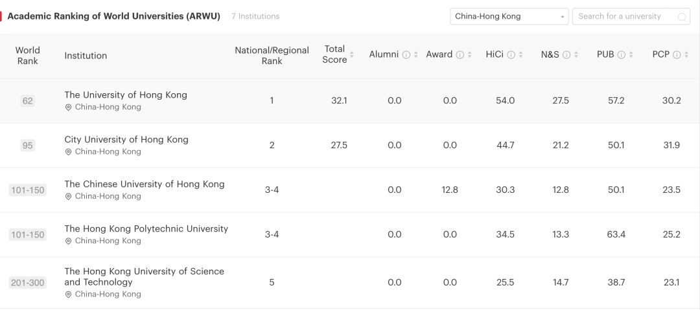Open City University of Hong Kong link
The height and width of the screenshot is (310, 700).
126,139
